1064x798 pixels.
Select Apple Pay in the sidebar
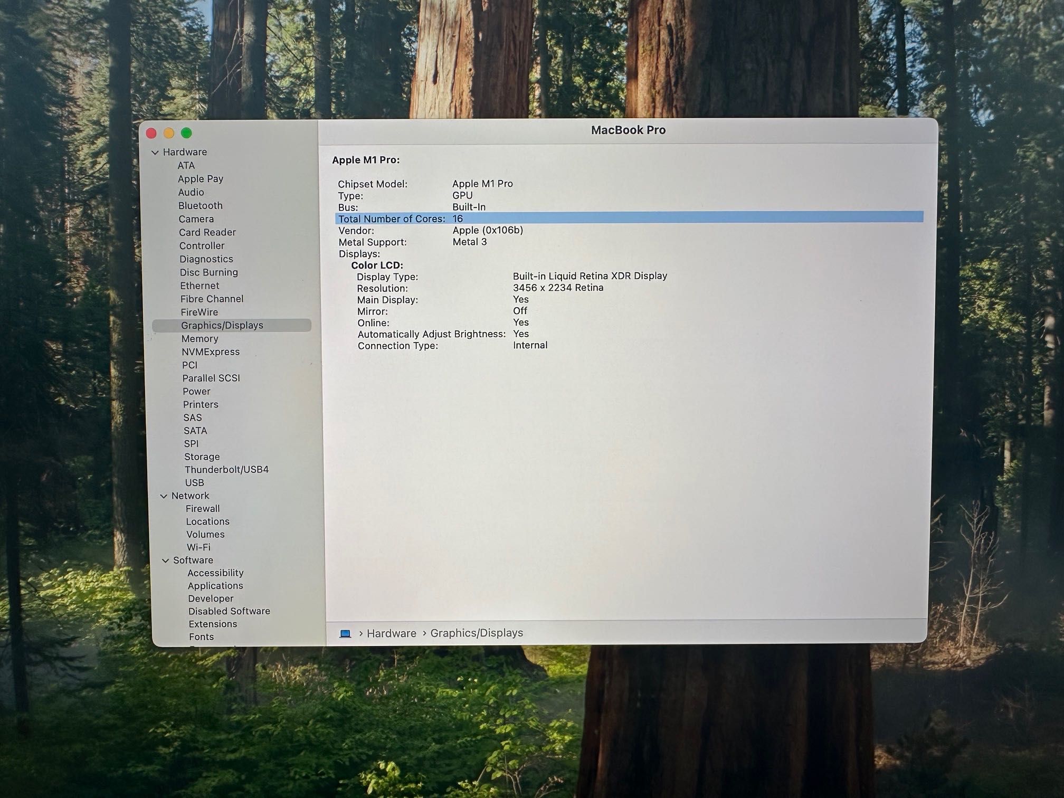pyautogui.click(x=201, y=179)
